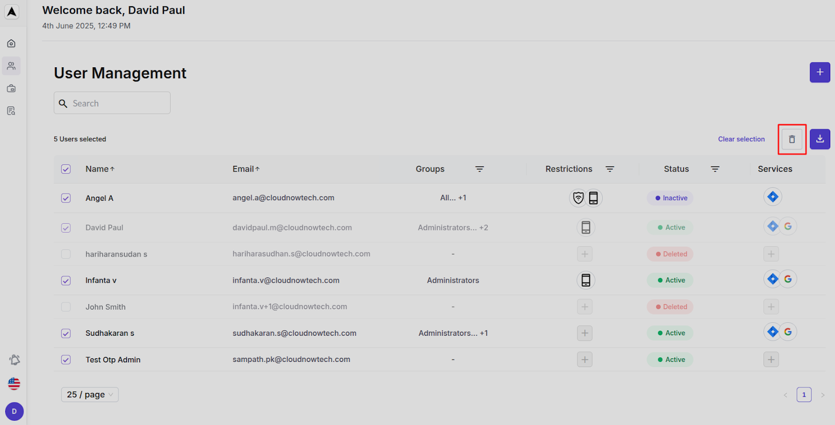
Task: Click the Jira service icon for Sudhakaran s
Action: tap(772, 332)
